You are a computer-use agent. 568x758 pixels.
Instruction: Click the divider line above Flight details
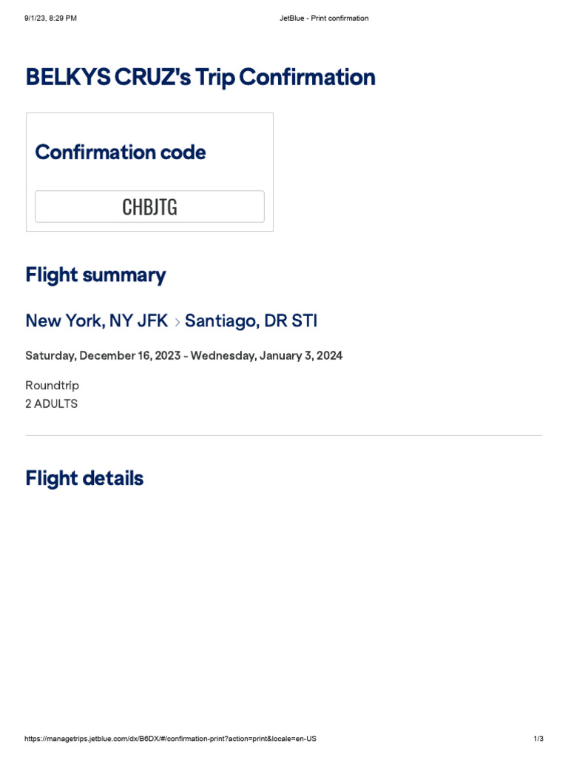tap(284, 435)
